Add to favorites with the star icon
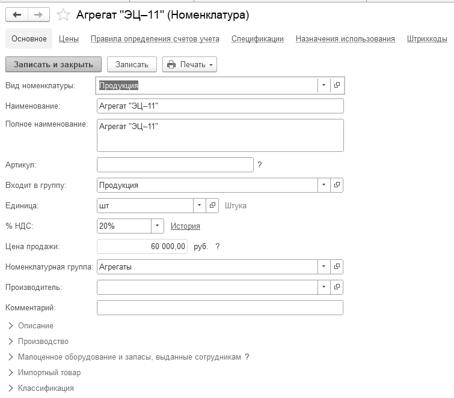454x398 pixels. (63, 15)
